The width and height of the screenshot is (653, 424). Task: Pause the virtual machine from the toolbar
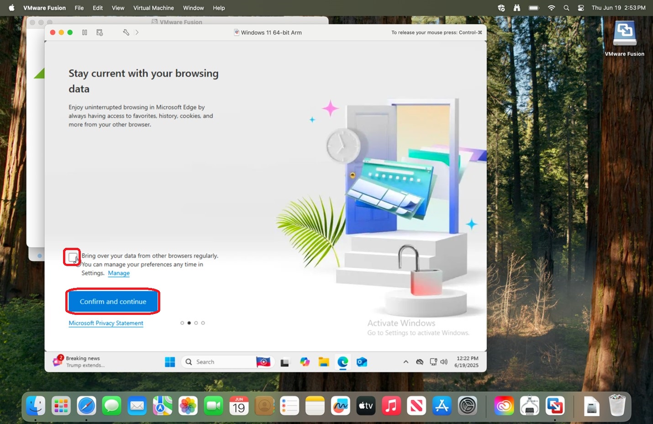coord(84,32)
